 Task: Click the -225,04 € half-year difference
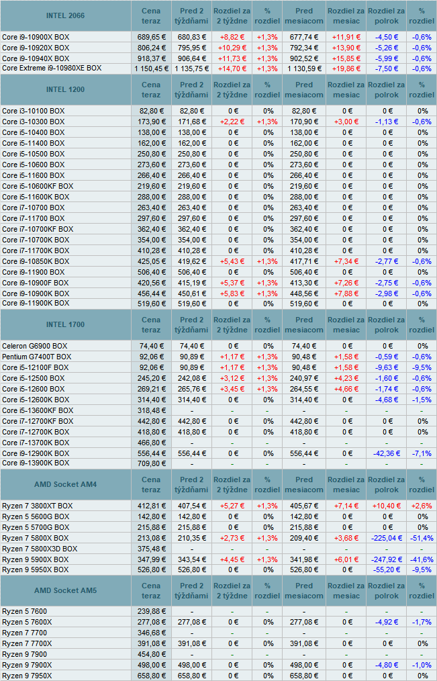pyautogui.click(x=386, y=538)
